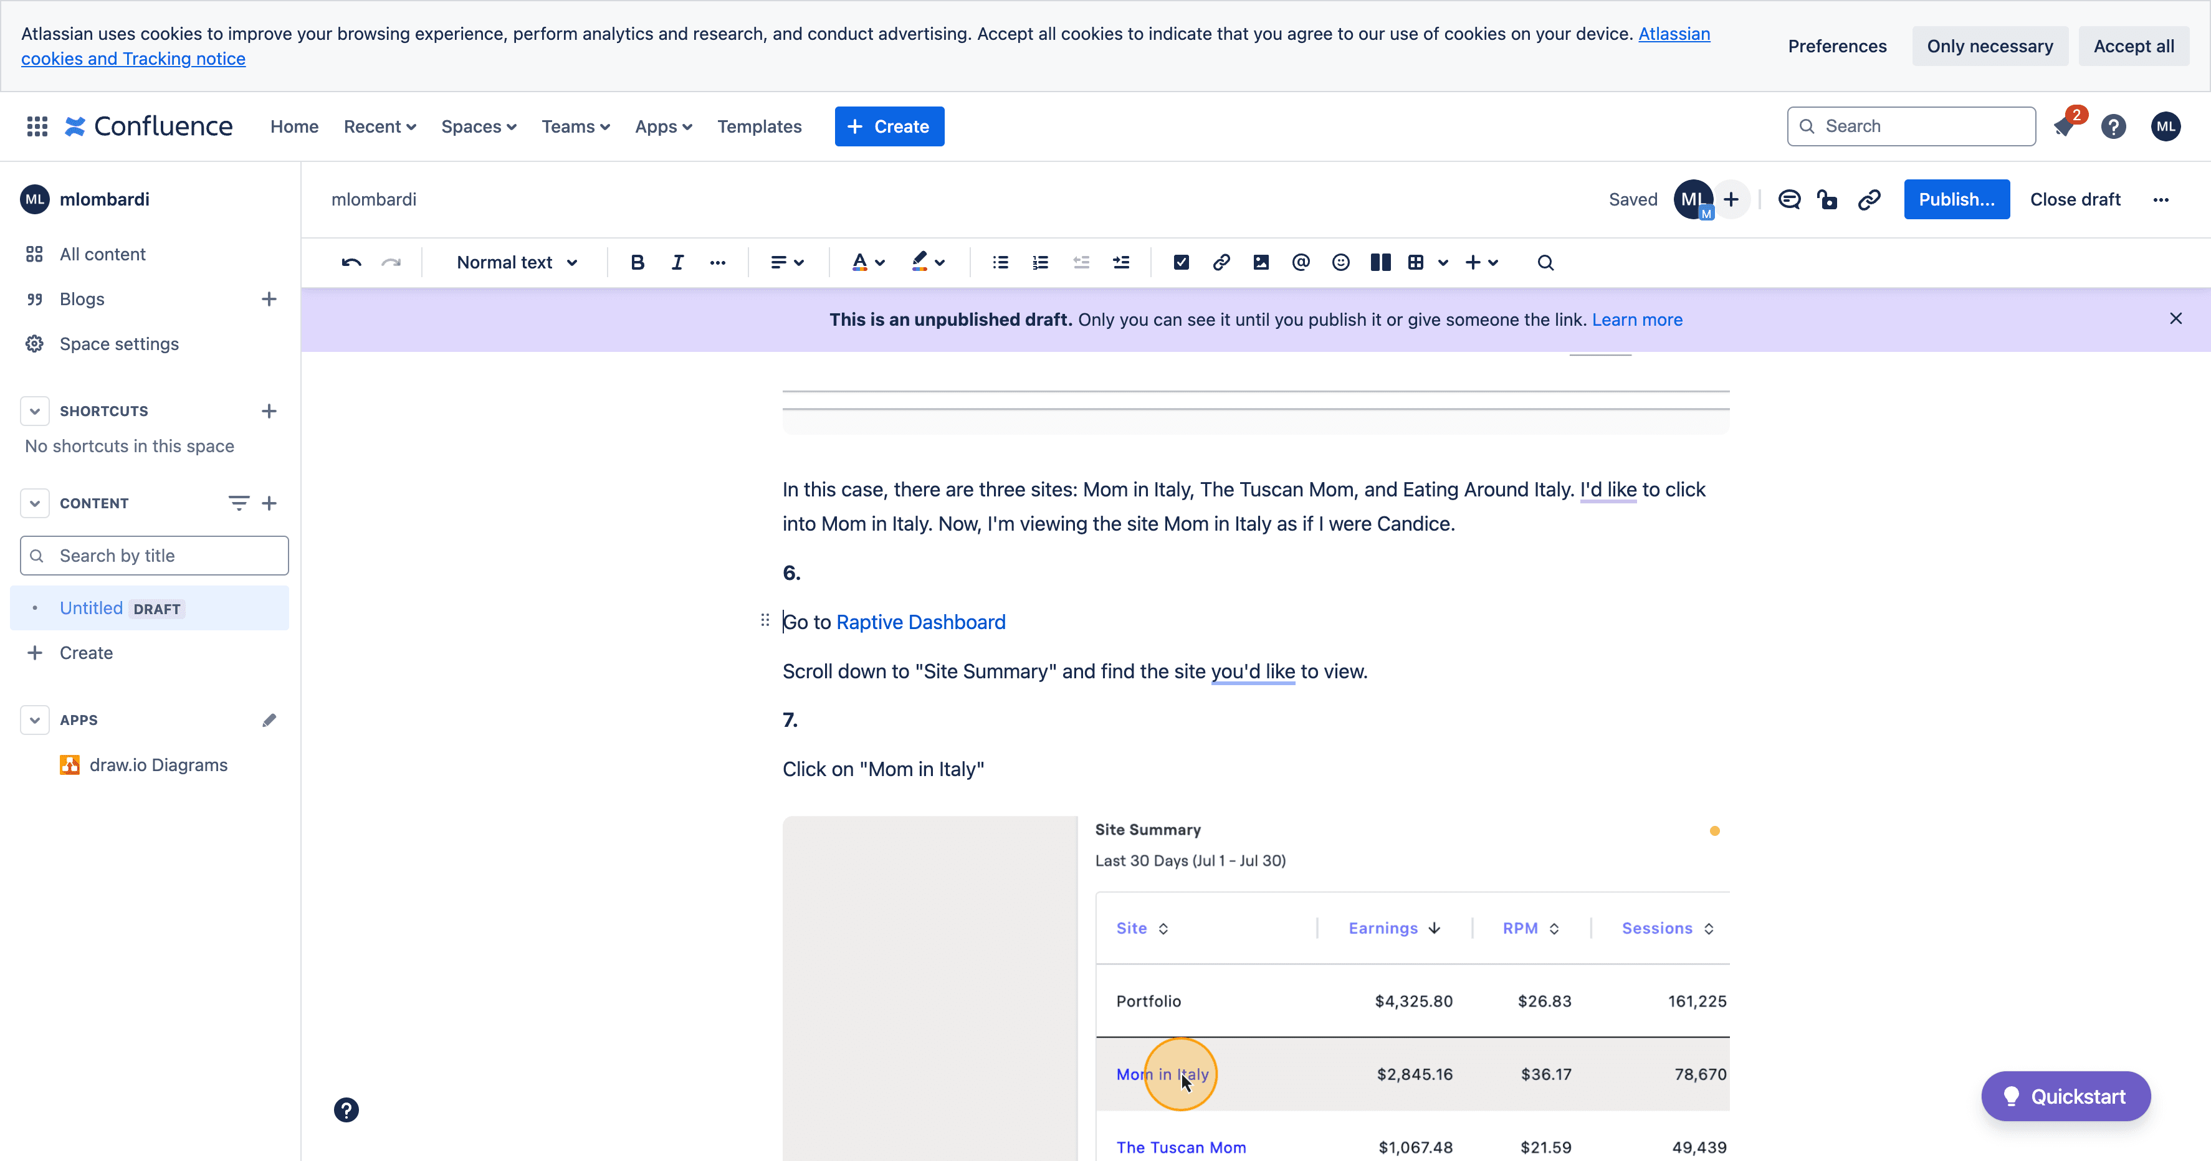The width and height of the screenshot is (2211, 1161).
Task: Click the insert link toolbar icon
Action: click(1221, 263)
